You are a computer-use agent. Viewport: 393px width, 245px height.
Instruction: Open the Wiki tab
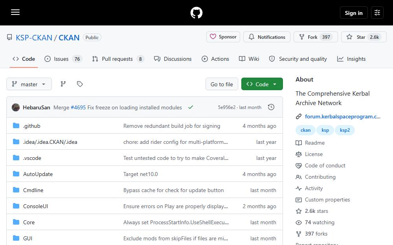[x=249, y=59]
